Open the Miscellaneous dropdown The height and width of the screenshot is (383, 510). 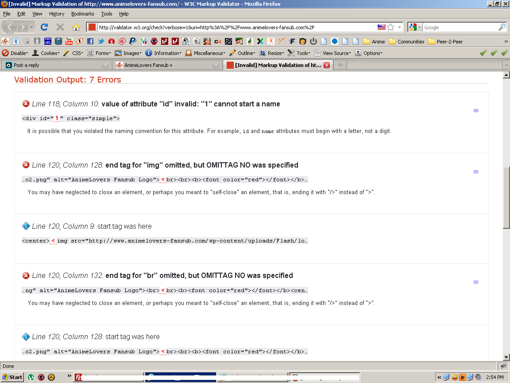(205, 53)
